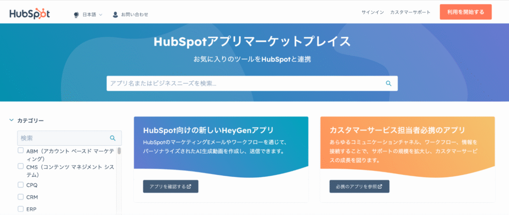Check the ABM category checkbox
This screenshot has width=509, height=215.
[21, 151]
